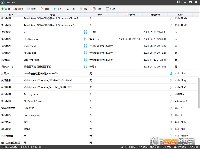Sort by the Hotkey column header
Screen dimensions: 200x149
(x=180, y=15)
